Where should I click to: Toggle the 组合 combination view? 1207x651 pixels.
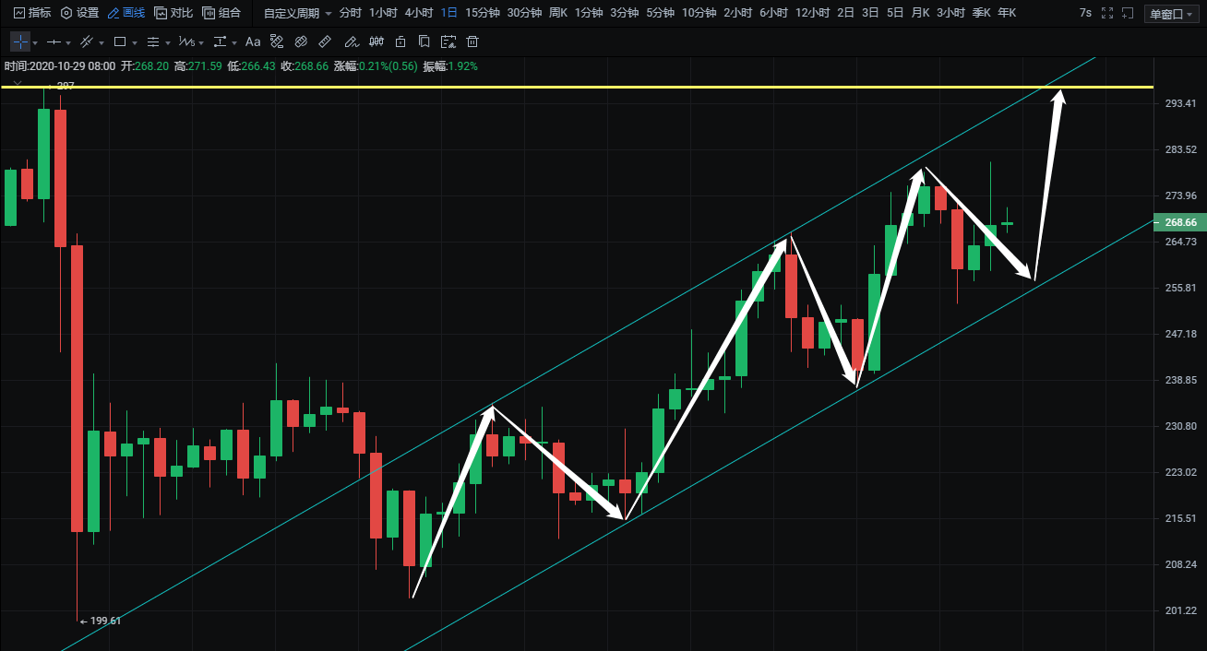coord(221,13)
